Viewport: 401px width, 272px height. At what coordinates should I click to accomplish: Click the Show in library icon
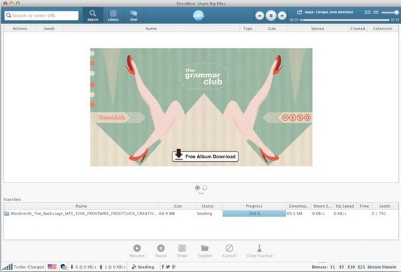182,248
